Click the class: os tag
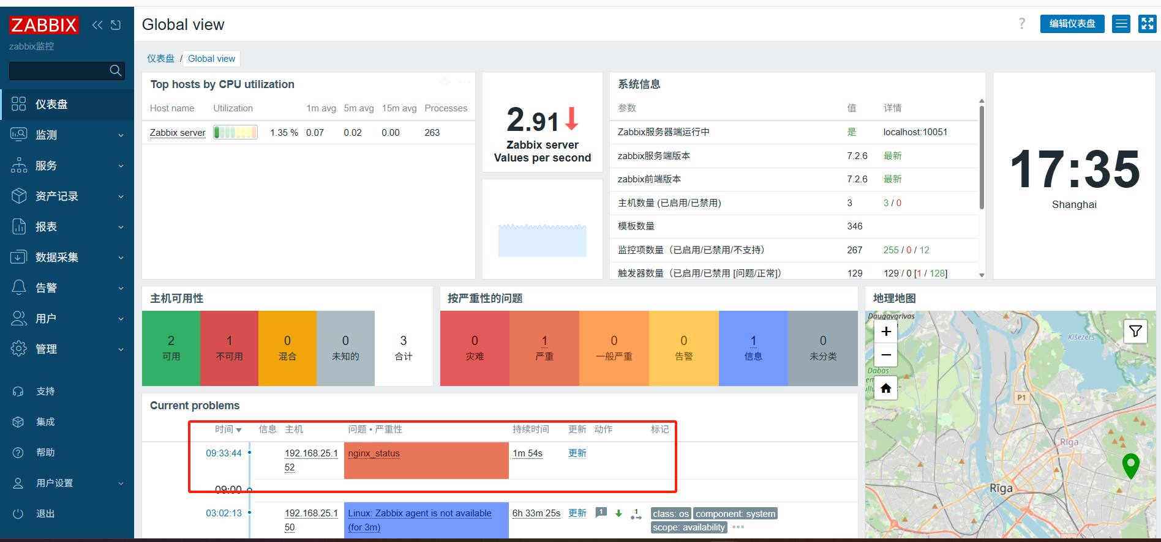 tap(671, 514)
